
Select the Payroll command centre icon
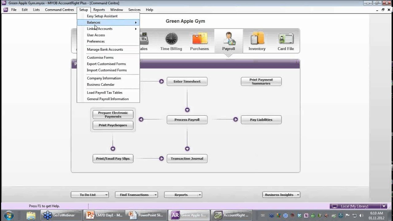(228, 39)
